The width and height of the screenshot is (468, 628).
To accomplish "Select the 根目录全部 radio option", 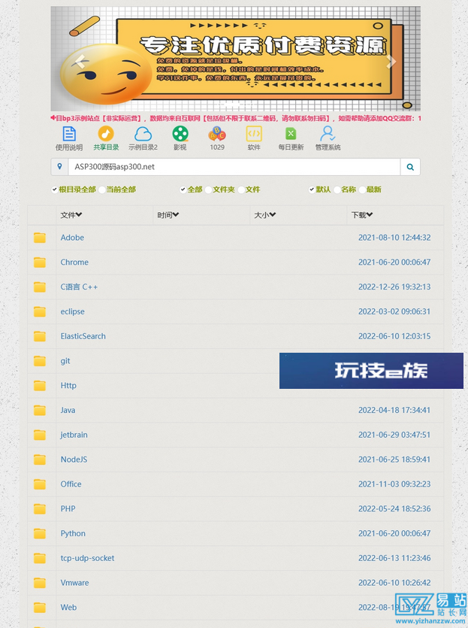I will click(x=54, y=190).
